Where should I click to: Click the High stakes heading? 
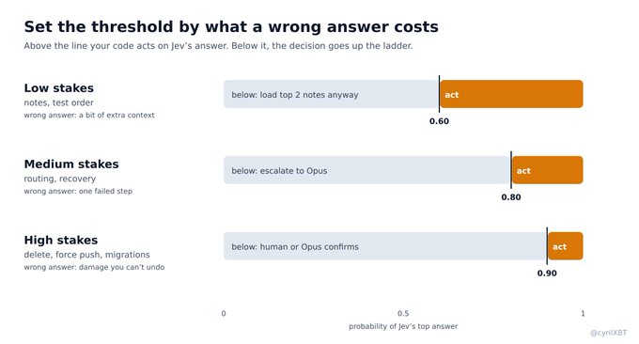(x=61, y=240)
